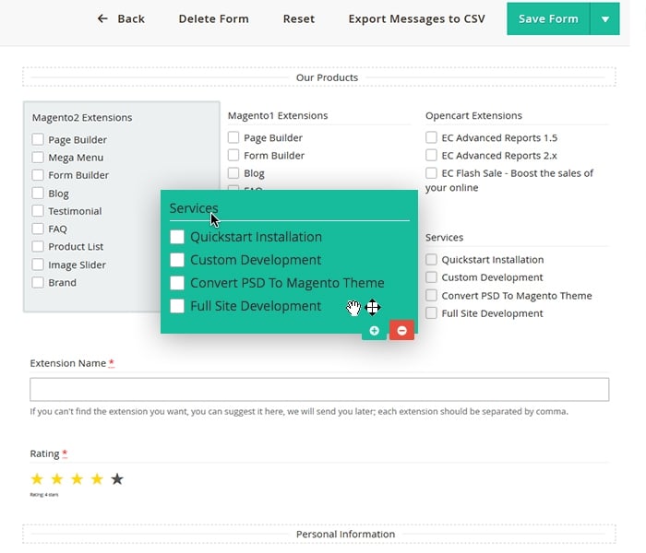Check the Product List checkbox
The image size is (646, 553).
coord(38,246)
